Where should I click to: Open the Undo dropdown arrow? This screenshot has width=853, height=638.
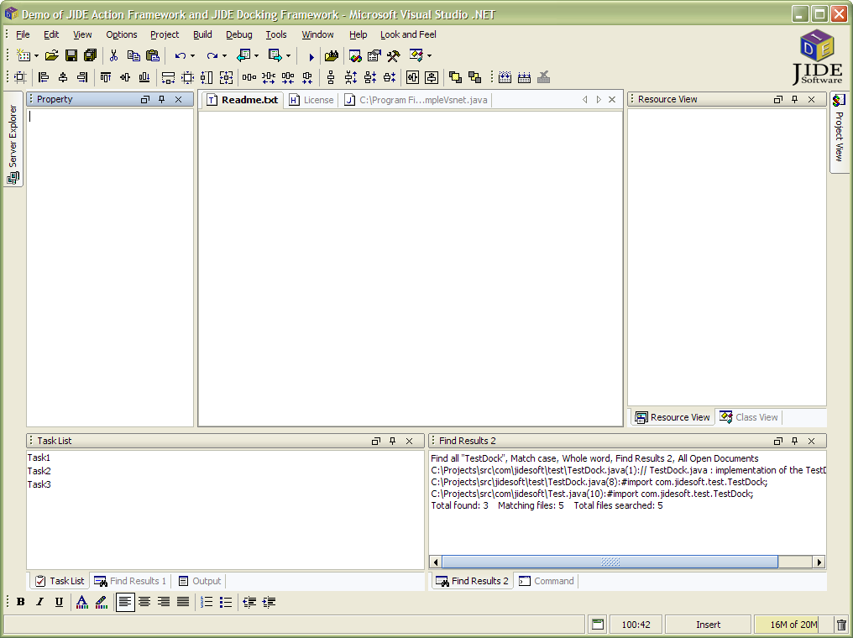(x=192, y=56)
